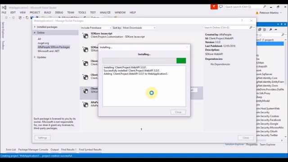Click the AlfaPe package icon in the list
288x162 pixels.
85,104
